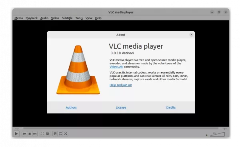Image resolution: width=240 pixels, height=147 pixels.
Task: Open the Playback menu
Action: click(x=32, y=18)
